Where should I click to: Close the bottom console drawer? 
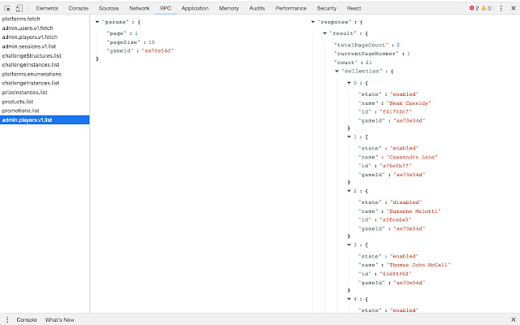(x=513, y=319)
